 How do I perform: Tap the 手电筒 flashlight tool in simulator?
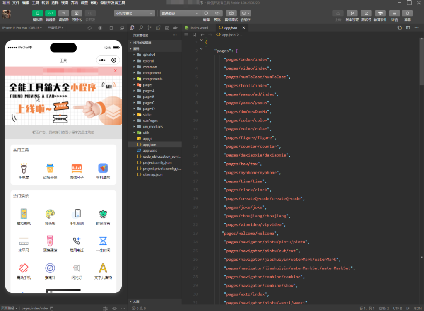[24, 171]
